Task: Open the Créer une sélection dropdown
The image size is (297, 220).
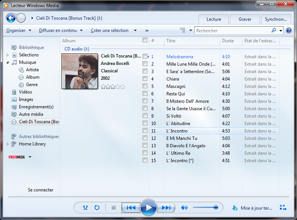Action: point(114,30)
